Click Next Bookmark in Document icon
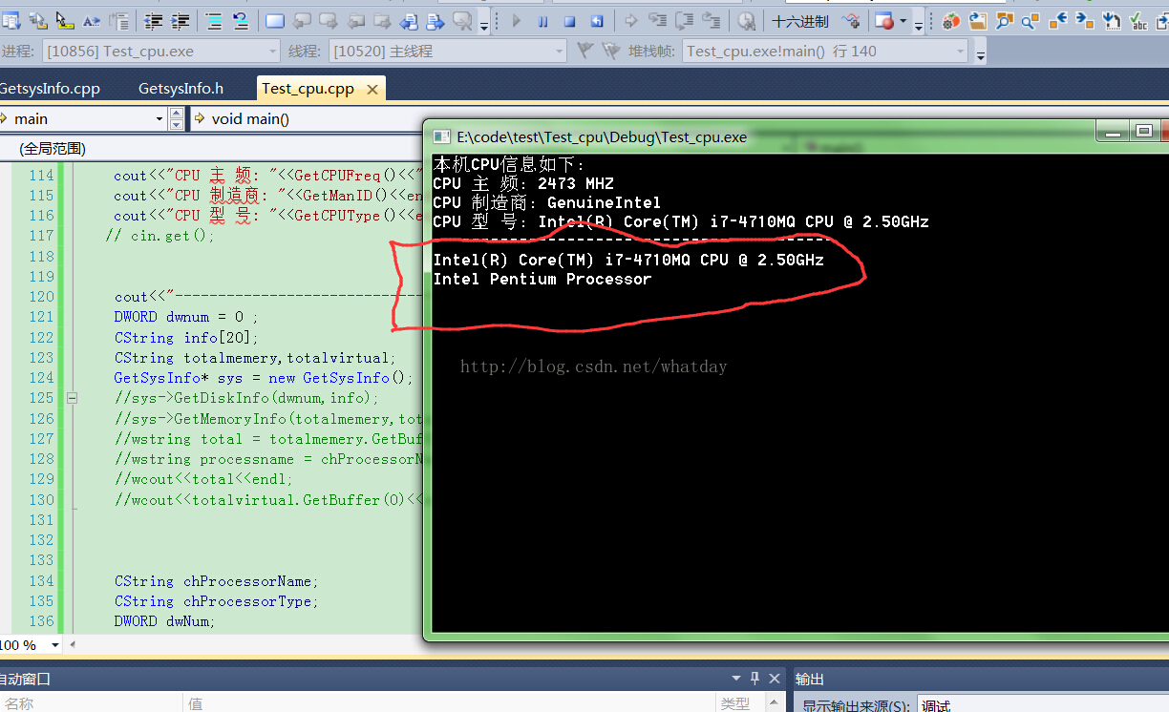This screenshot has height=712, width=1169. pos(436,21)
